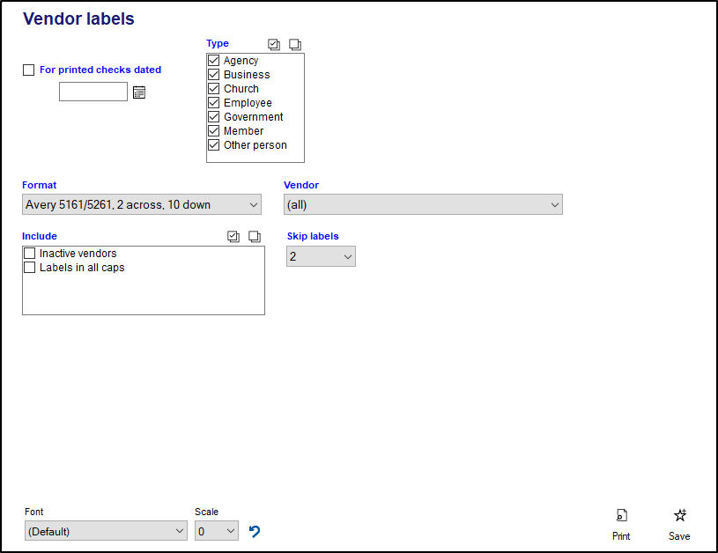Open the calendar date picker icon
718x553 pixels.
tap(138, 92)
